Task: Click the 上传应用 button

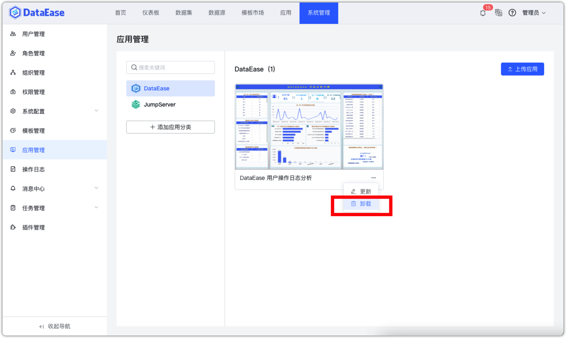Action: 522,69
